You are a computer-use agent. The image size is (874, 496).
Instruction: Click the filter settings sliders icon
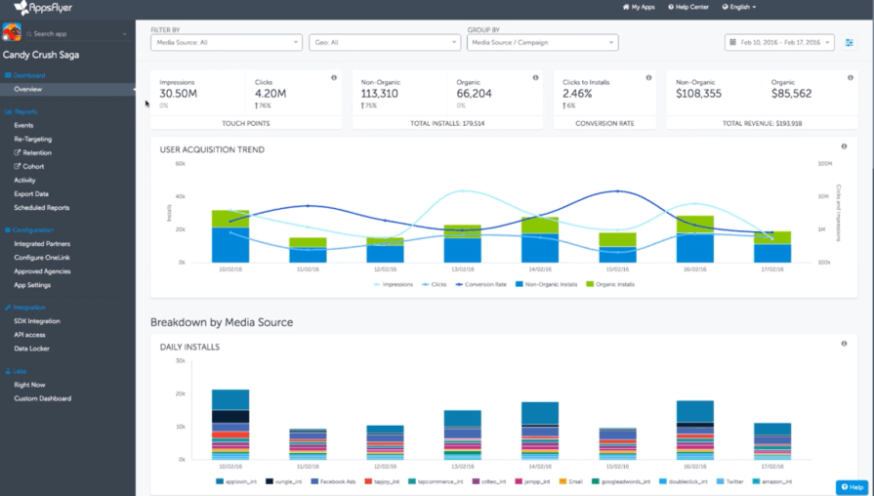849,42
